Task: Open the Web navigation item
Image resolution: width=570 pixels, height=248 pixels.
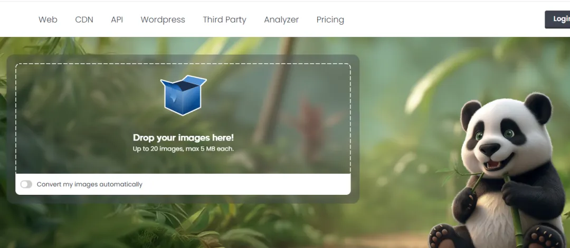Action: tap(48, 19)
